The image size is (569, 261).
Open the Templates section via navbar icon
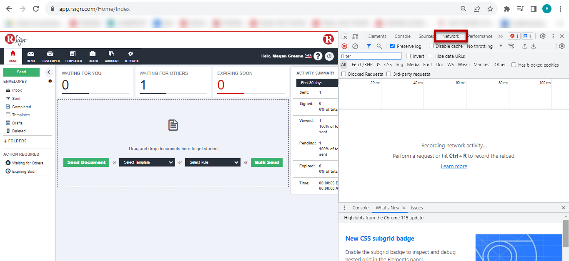tap(73, 56)
